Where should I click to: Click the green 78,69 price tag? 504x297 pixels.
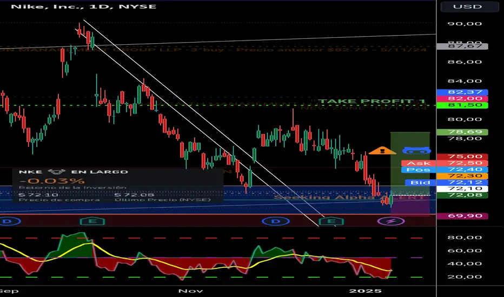(462, 132)
